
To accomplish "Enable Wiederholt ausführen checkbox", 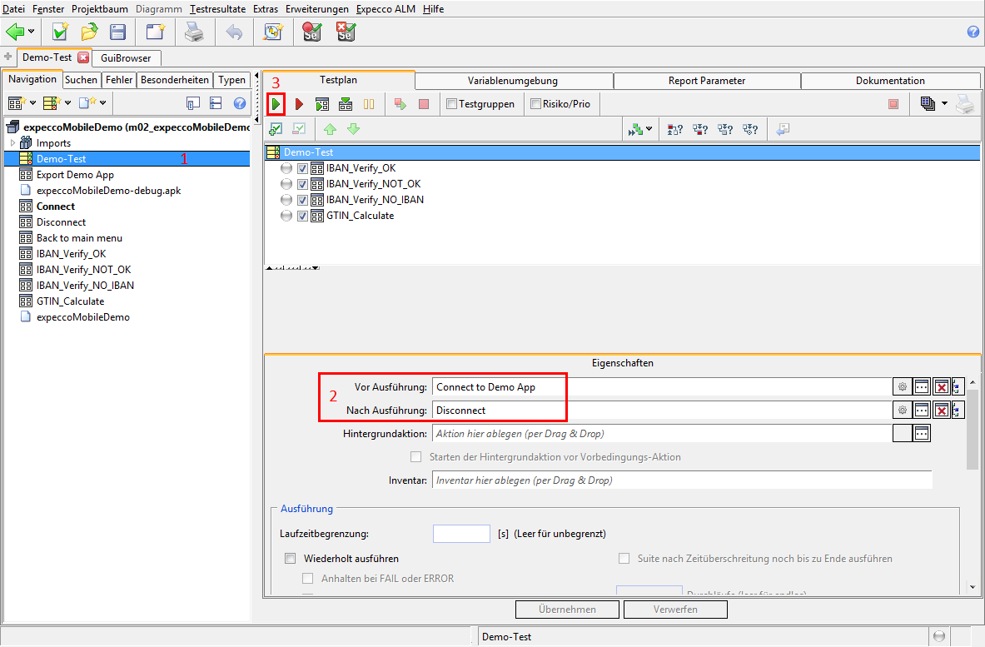I will [x=291, y=559].
